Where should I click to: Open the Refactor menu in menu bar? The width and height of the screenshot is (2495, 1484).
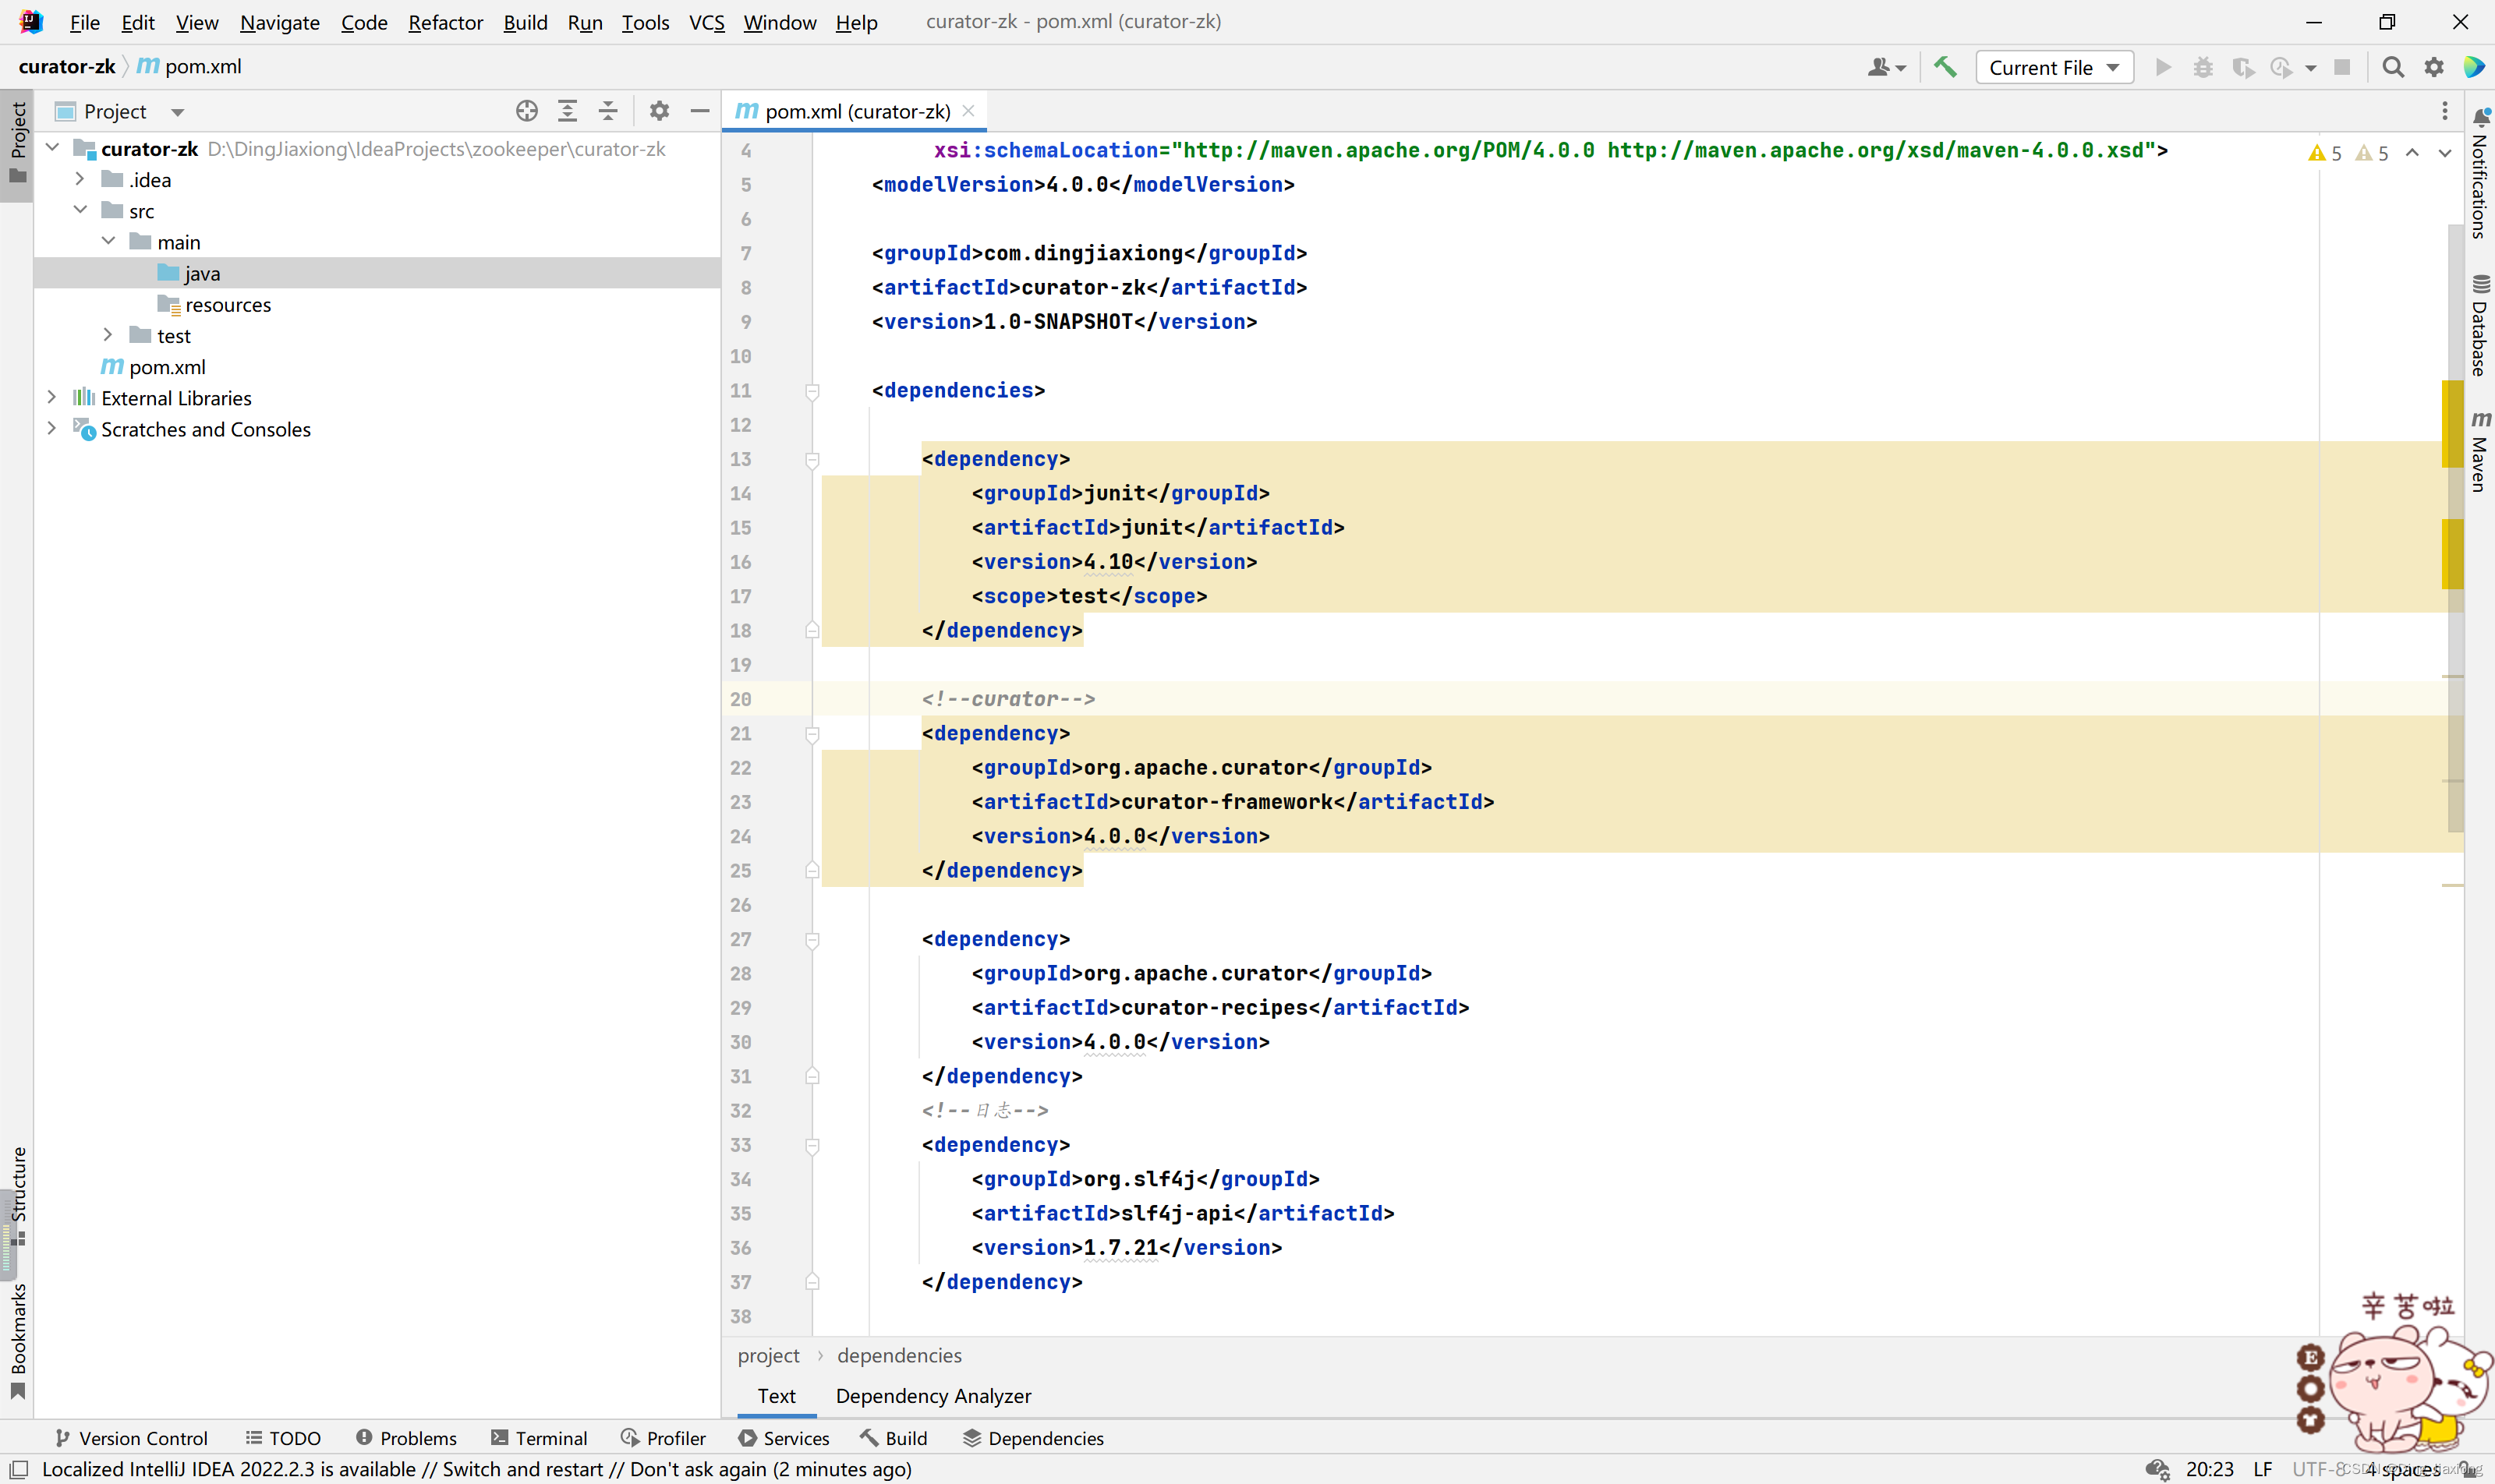tap(445, 21)
